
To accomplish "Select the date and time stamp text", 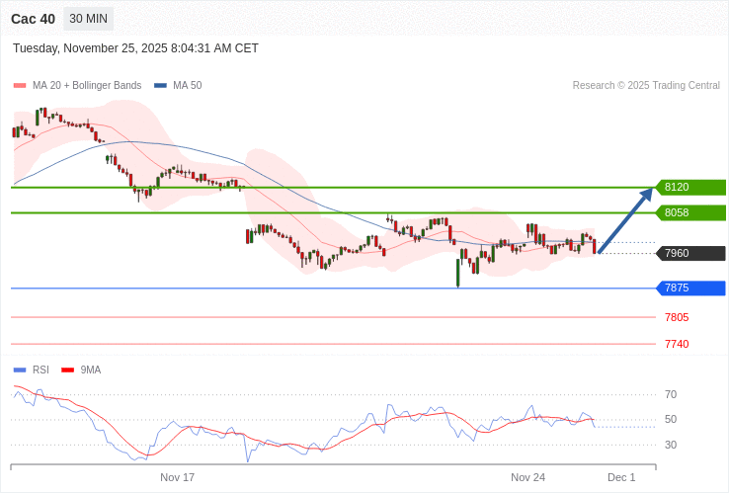I will point(135,48).
